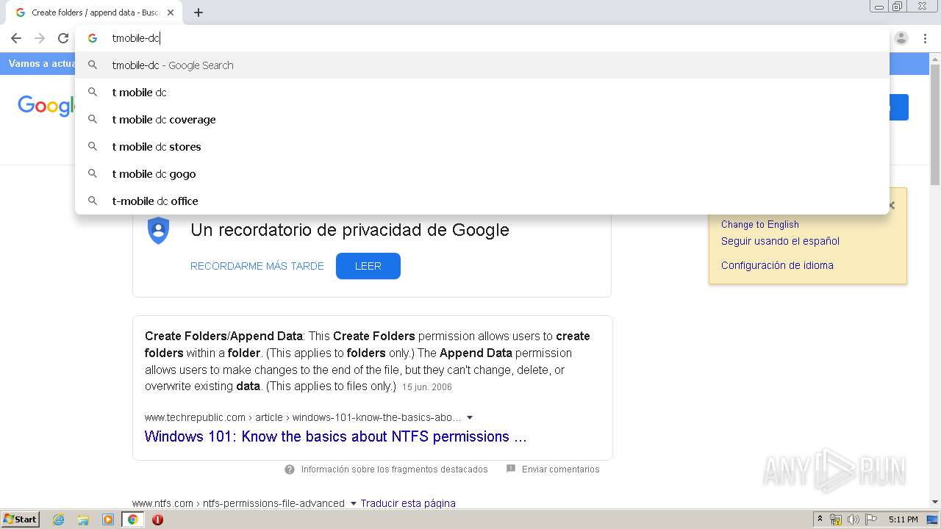Click the feedback flag icon beside Enviar comentarios
The height and width of the screenshot is (529, 941).
[x=511, y=469]
